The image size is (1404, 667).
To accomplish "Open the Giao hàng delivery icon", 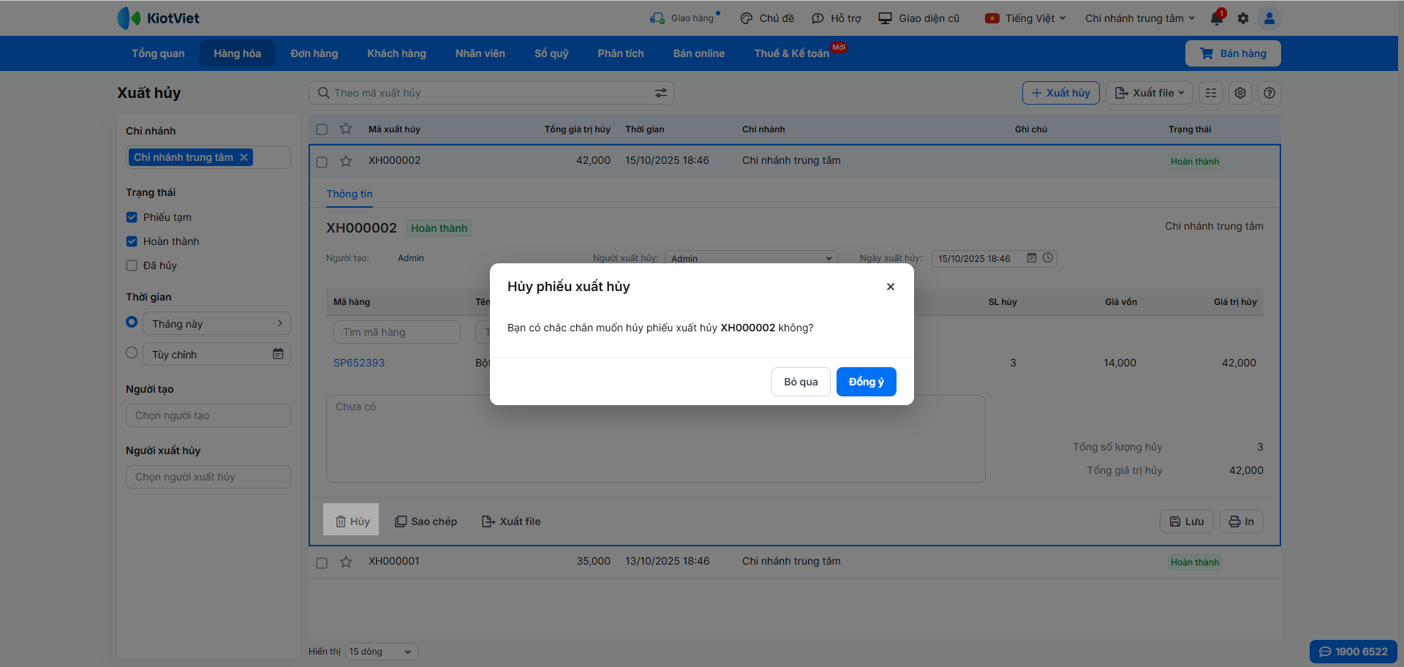I will 657,18.
